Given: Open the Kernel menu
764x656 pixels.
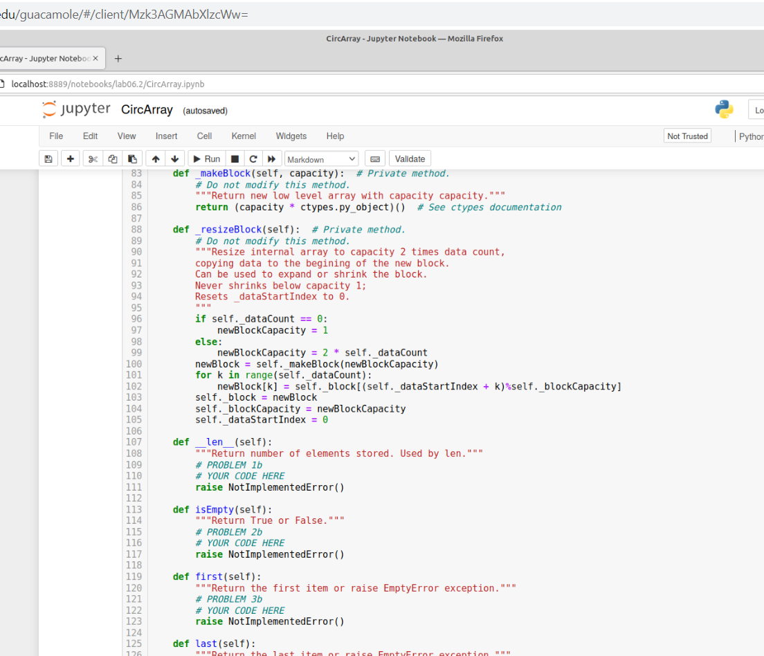Looking at the screenshot, I should click(243, 136).
